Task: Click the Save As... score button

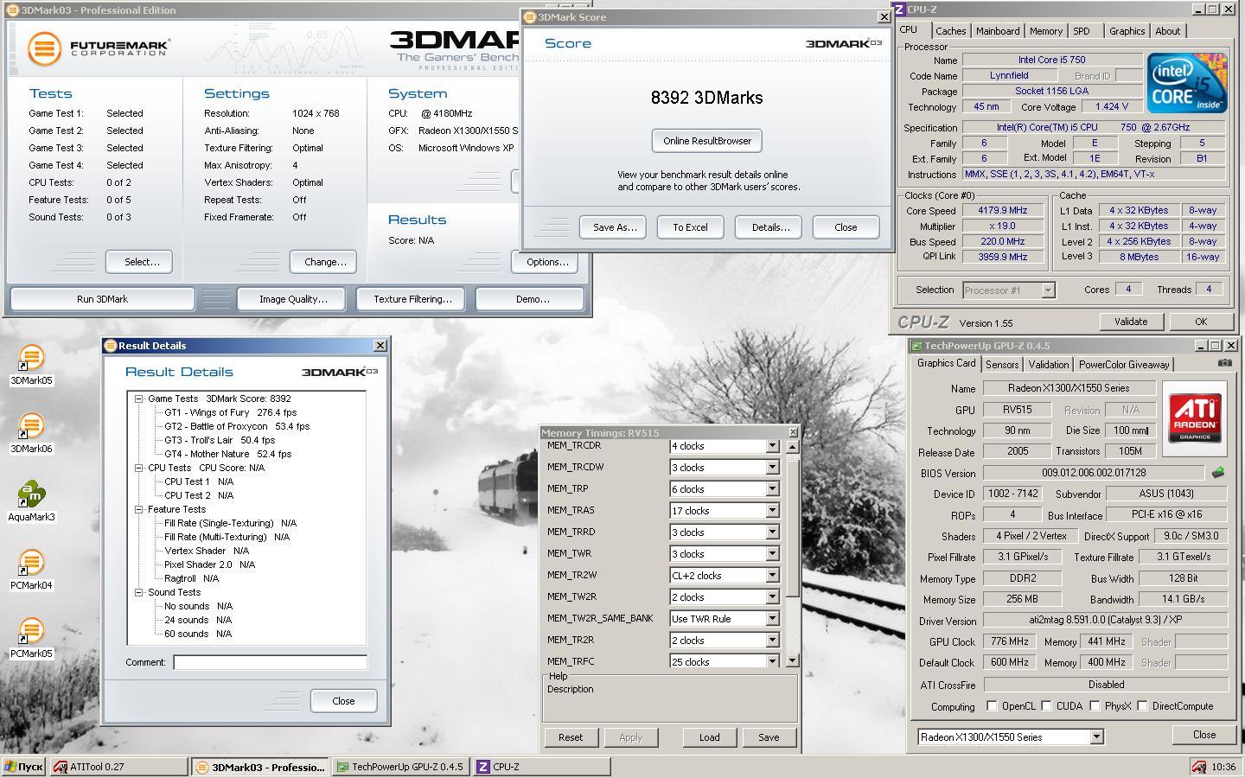Action: [614, 227]
